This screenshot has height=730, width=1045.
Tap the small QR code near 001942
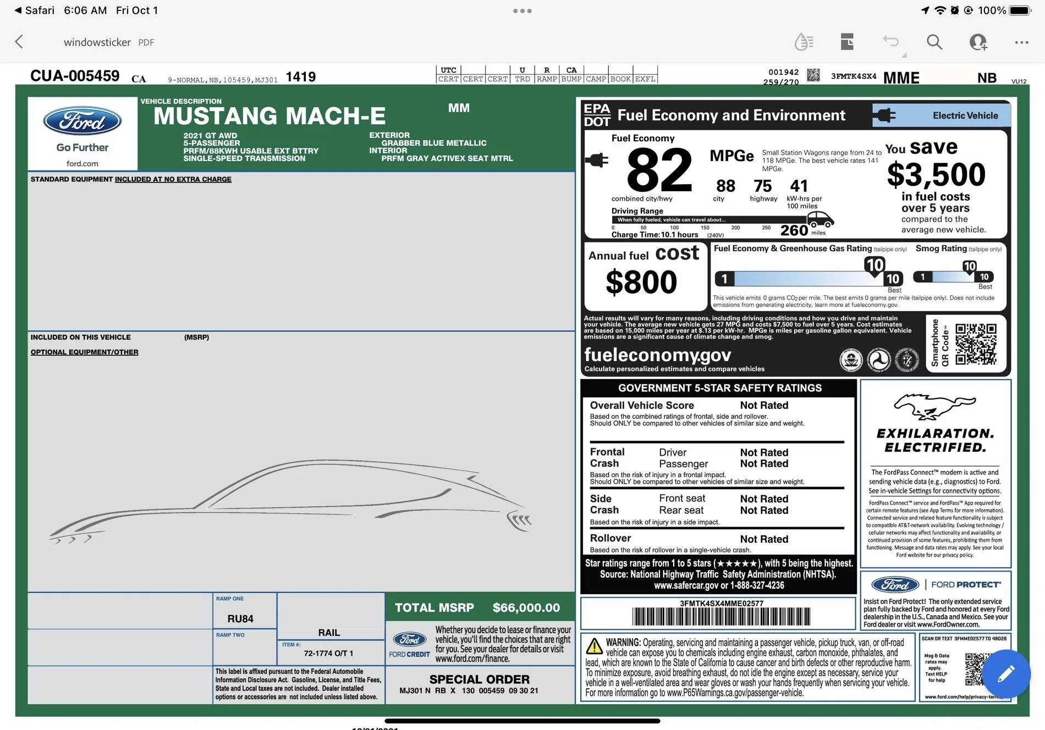813,75
